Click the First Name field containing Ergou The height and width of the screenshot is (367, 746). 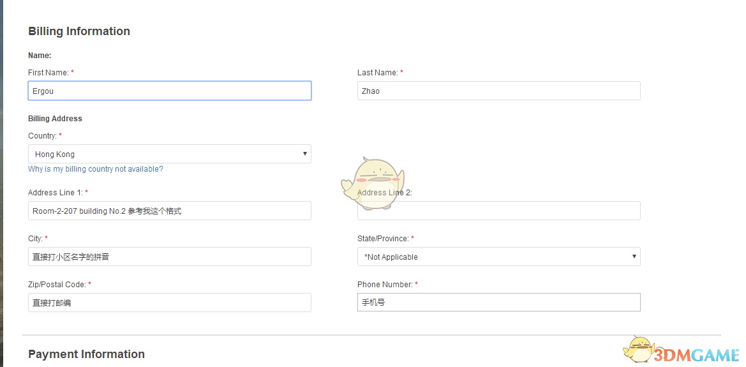pyautogui.click(x=169, y=91)
